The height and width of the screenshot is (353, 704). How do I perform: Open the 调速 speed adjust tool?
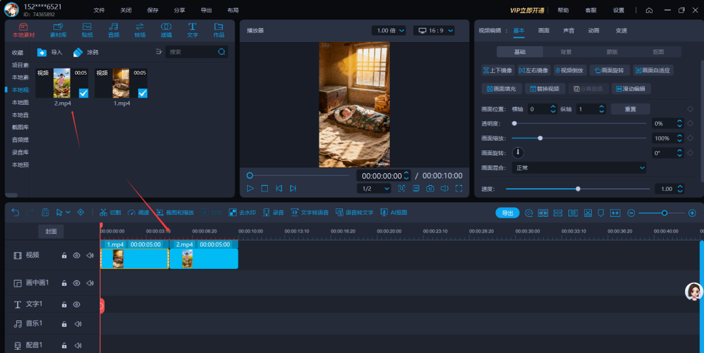click(x=138, y=212)
